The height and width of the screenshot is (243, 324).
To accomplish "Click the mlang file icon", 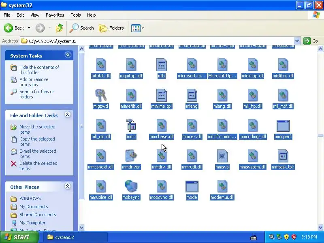I will tap(192, 95).
